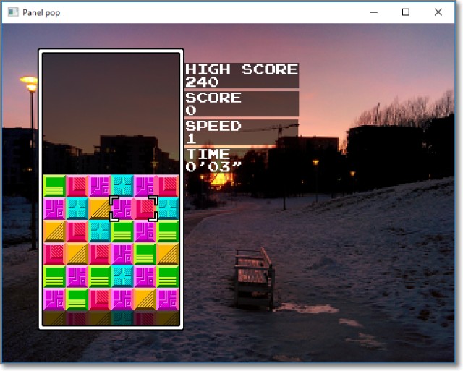Pick the cyan block in the third row

click(x=100, y=231)
